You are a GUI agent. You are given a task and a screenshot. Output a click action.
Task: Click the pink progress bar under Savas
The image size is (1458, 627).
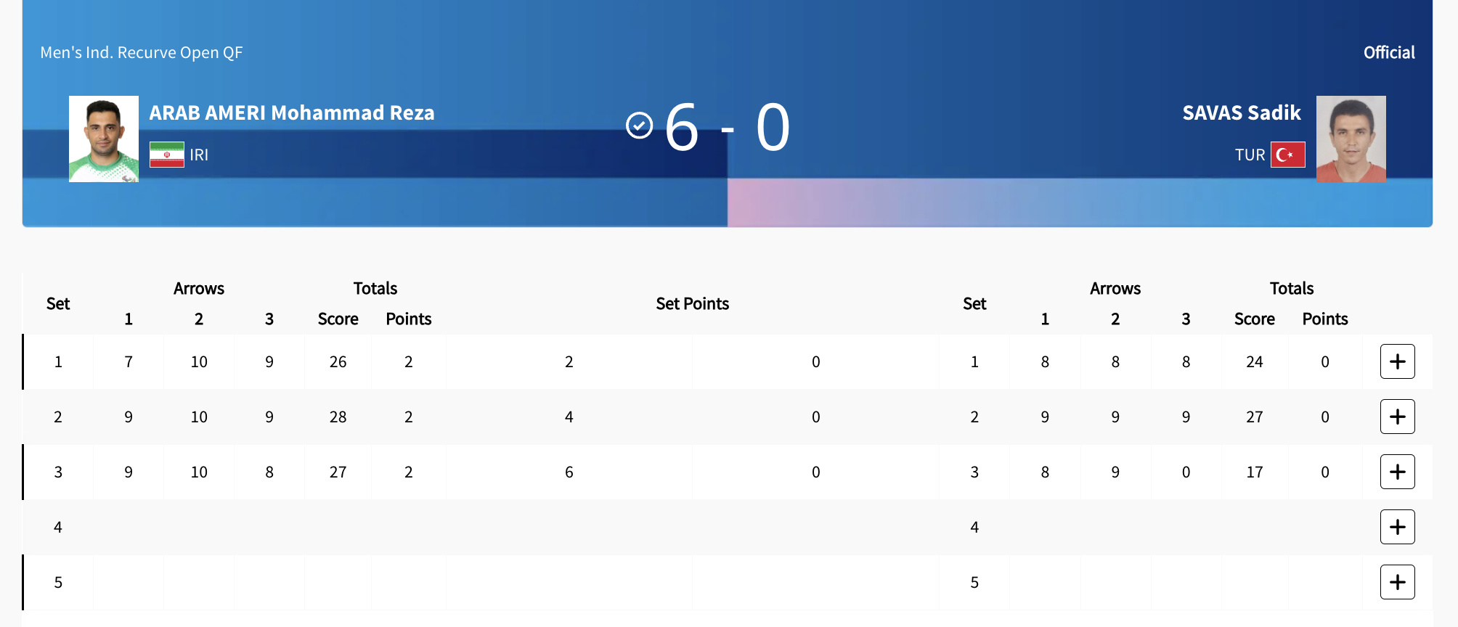[1080, 202]
